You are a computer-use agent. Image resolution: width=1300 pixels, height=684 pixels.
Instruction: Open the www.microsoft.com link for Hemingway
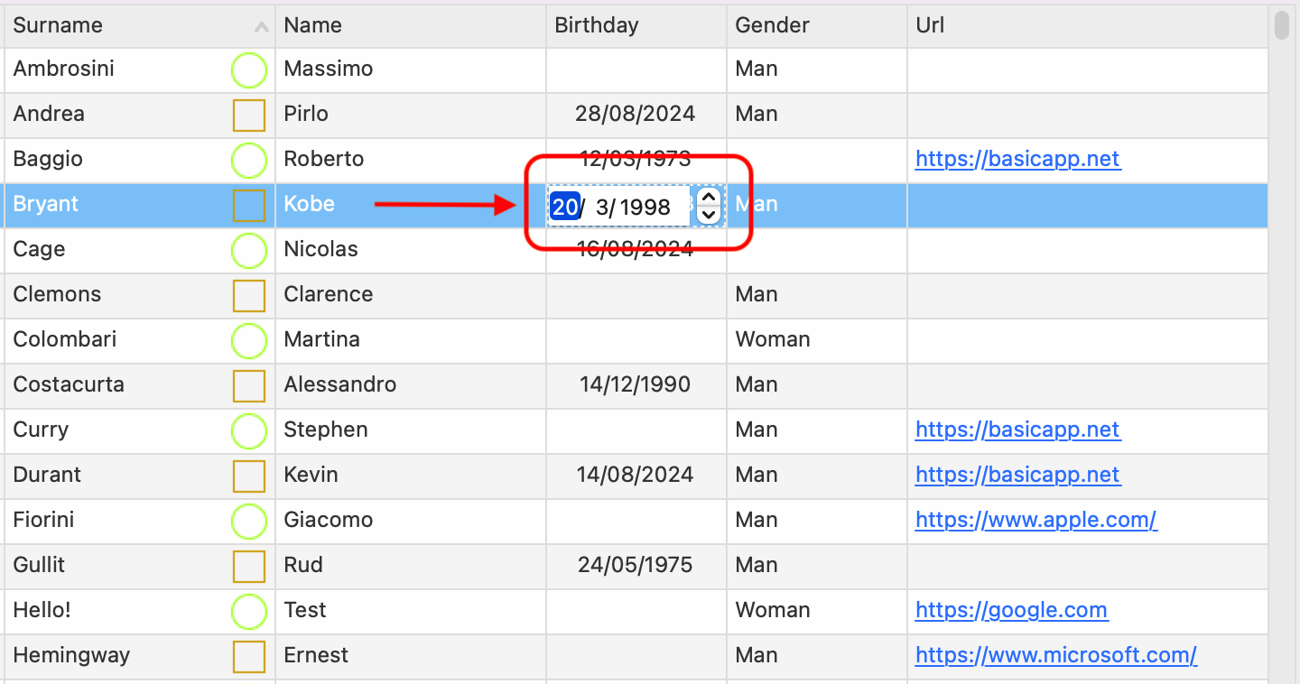tap(1055, 655)
